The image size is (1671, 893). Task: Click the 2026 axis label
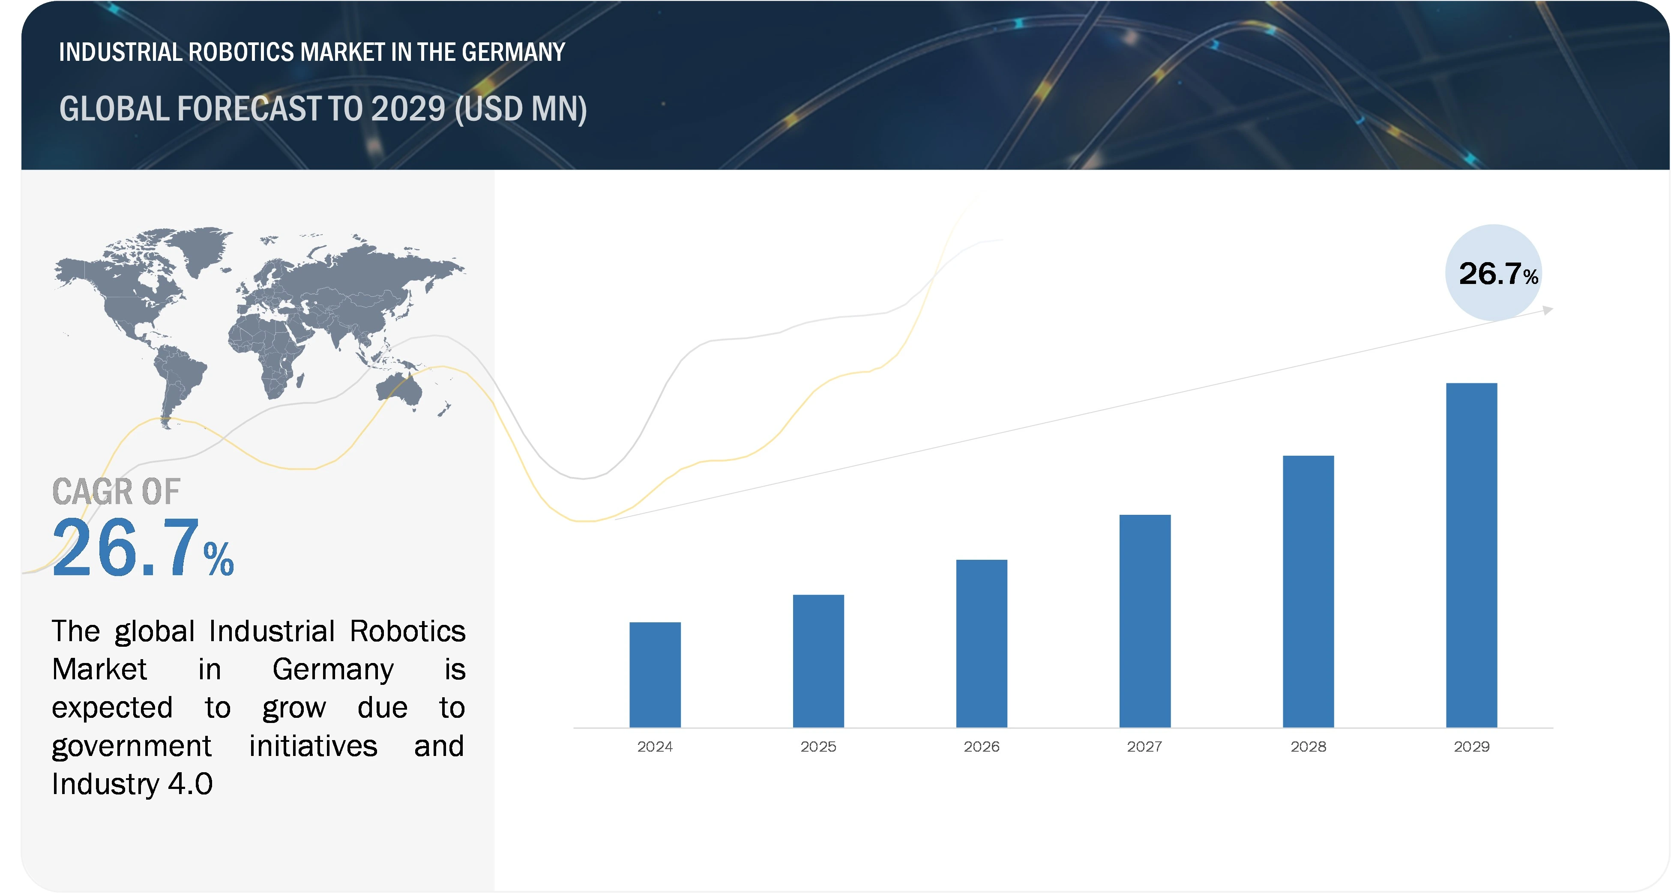[982, 747]
